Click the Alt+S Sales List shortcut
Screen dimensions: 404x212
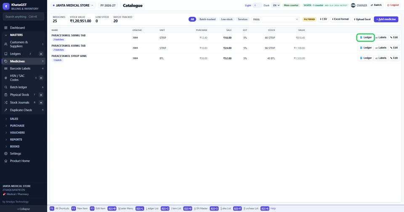pyautogui.click(x=220, y=208)
